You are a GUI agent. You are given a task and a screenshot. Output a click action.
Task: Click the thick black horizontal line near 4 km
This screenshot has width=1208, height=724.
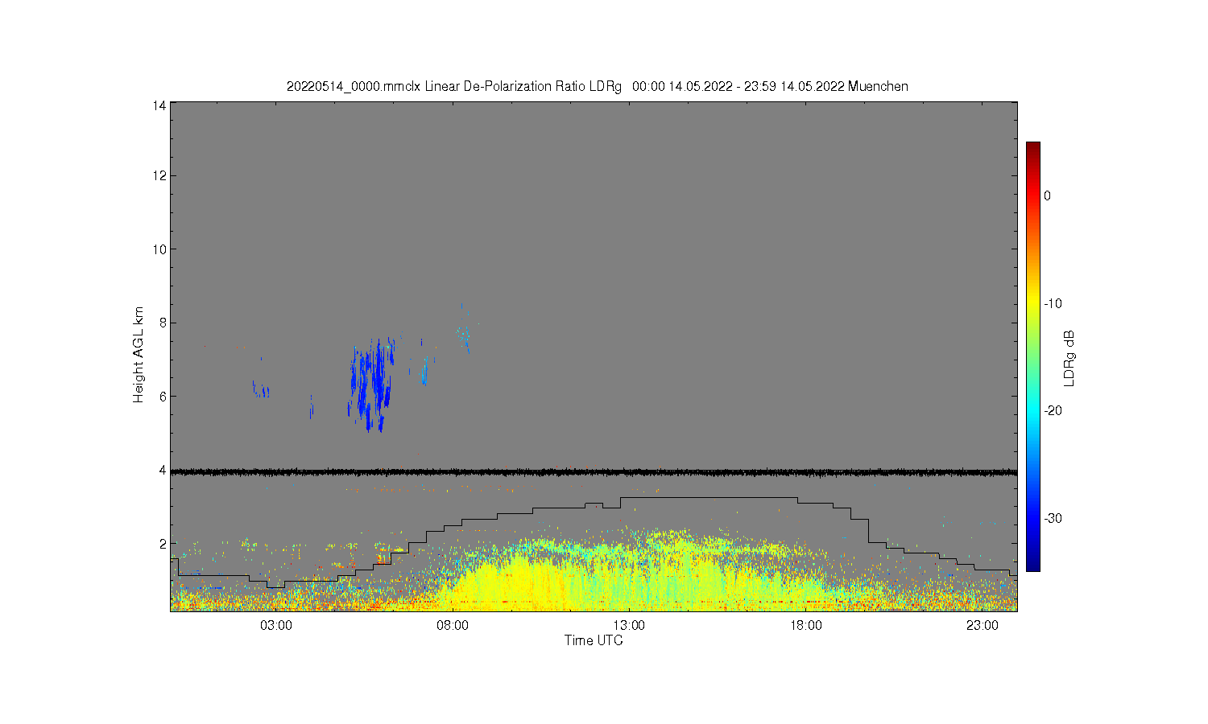point(594,472)
